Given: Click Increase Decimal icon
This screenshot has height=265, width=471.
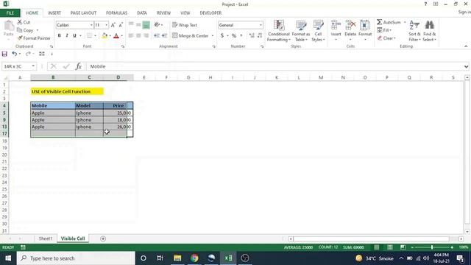Looking at the screenshot, I should coord(252,36).
